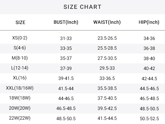This screenshot has width=165, height=124.
Task: Select the SIZE column header
Action: tap(20, 23)
